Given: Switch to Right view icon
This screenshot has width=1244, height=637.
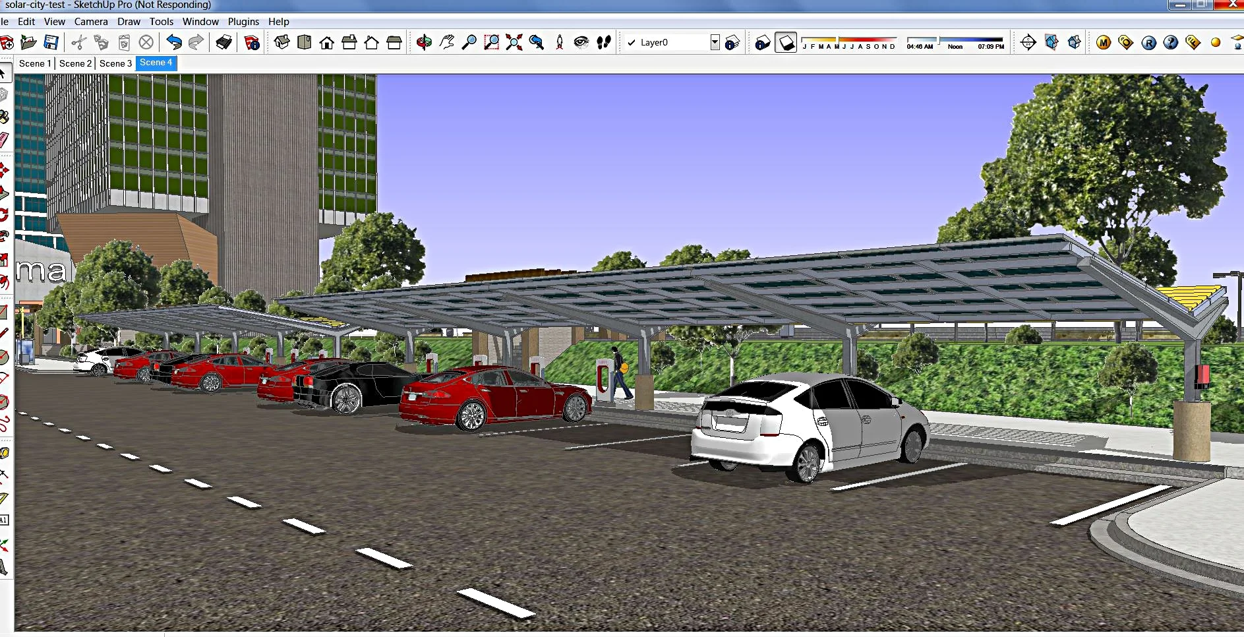Looking at the screenshot, I should coord(349,43).
